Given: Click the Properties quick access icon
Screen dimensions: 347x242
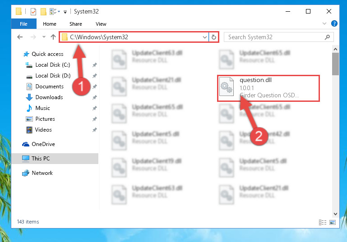Looking at the screenshot, I should [33, 12].
